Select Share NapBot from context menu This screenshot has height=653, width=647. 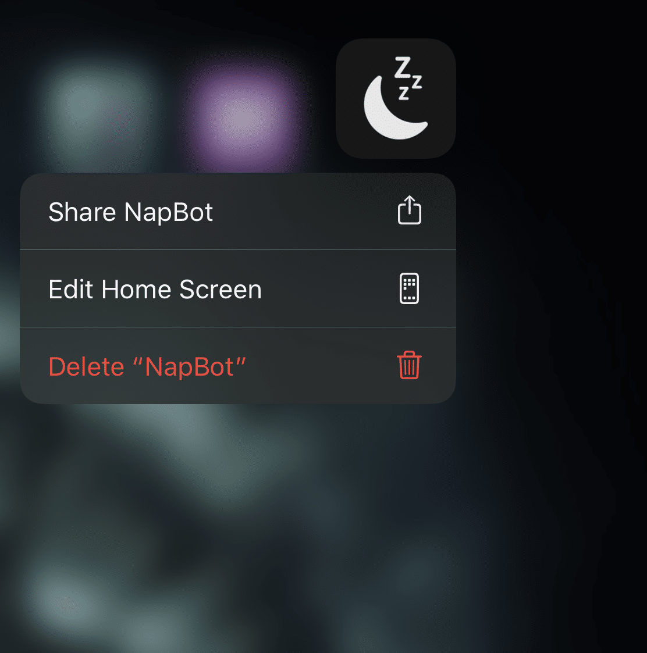click(x=238, y=212)
